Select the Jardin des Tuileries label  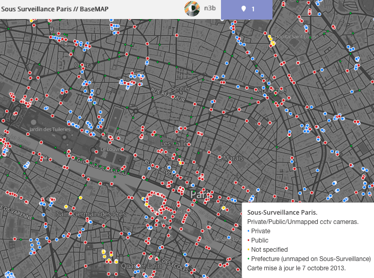(x=50, y=129)
